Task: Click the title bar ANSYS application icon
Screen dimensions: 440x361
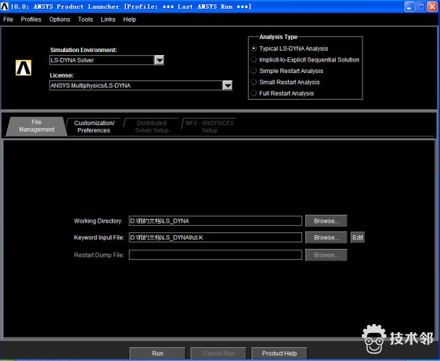Action: point(5,6)
